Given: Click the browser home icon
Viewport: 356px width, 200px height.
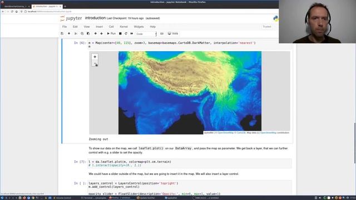Looking at the screenshot, I should pos(17,11).
